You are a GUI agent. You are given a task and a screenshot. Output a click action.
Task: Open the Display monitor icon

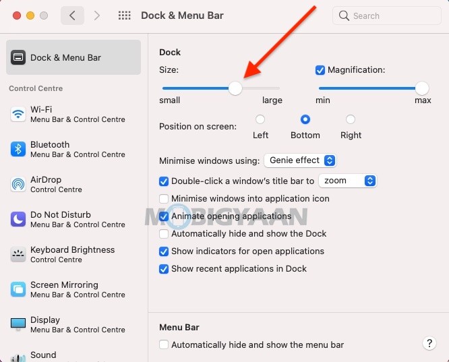pos(18,324)
